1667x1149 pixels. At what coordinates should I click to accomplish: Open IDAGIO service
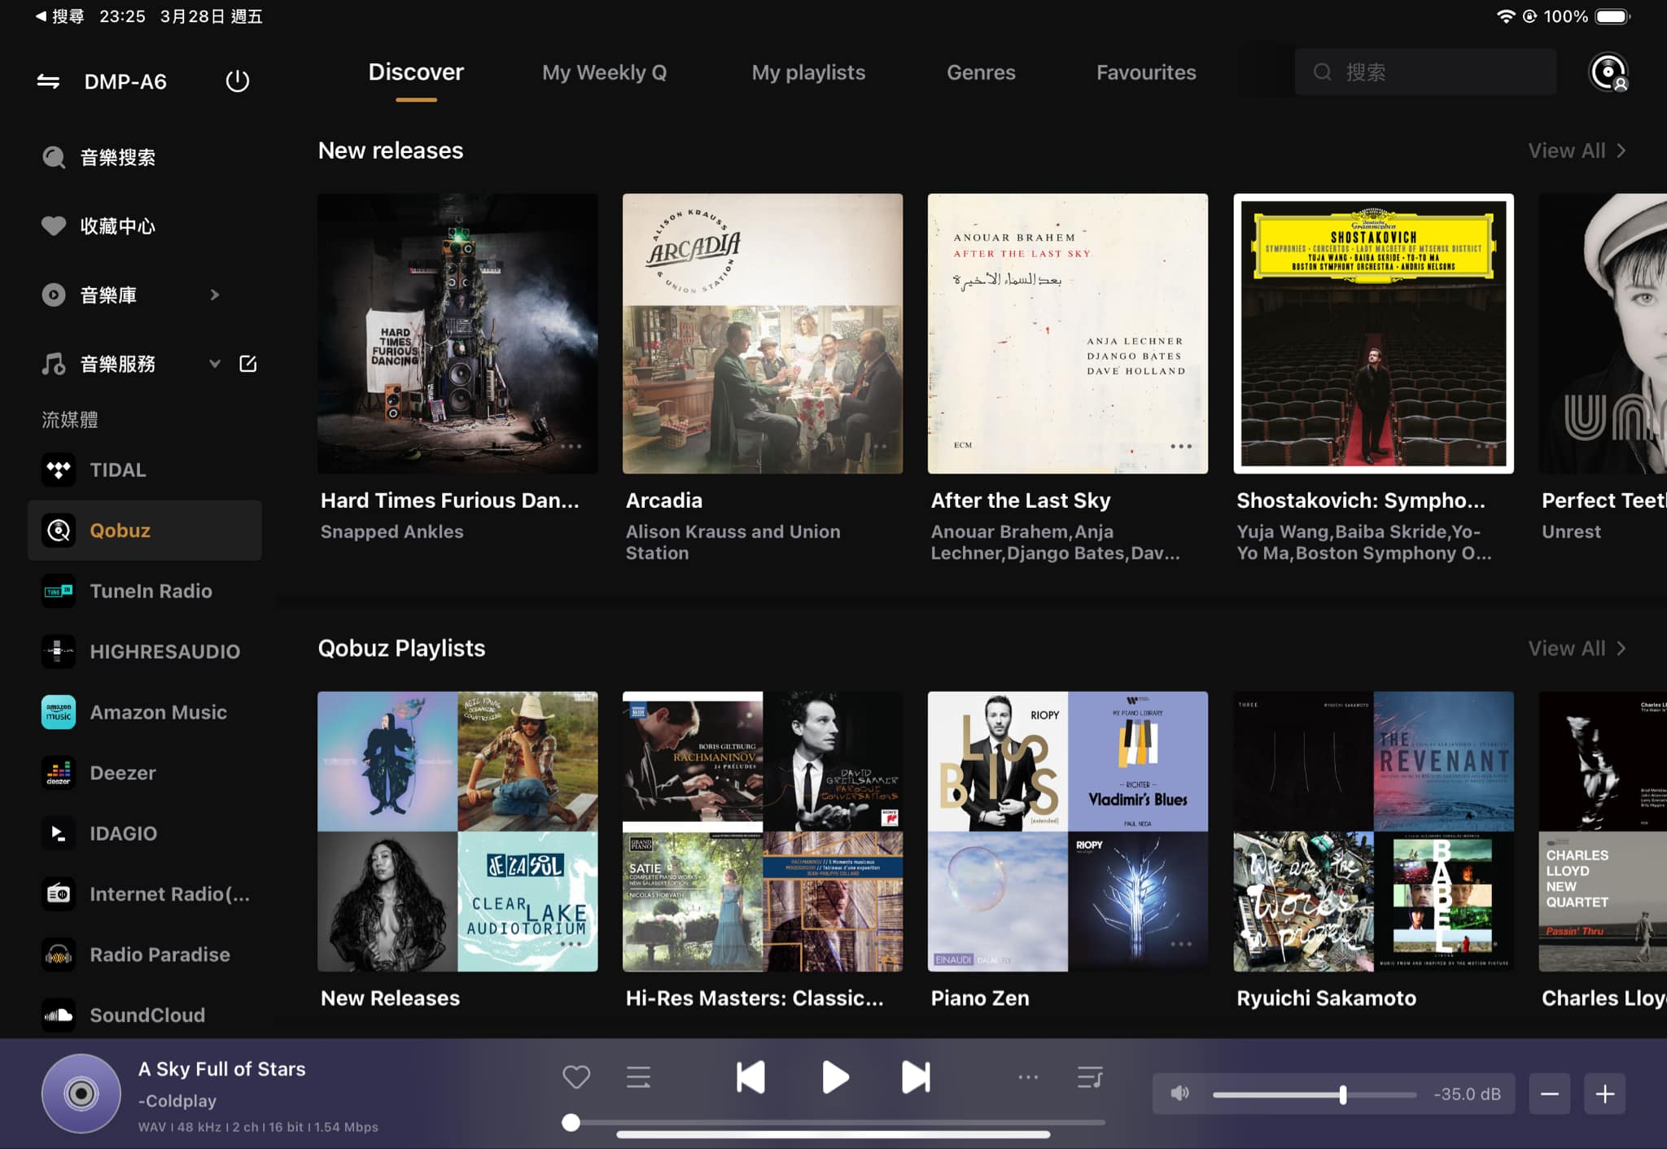[145, 833]
